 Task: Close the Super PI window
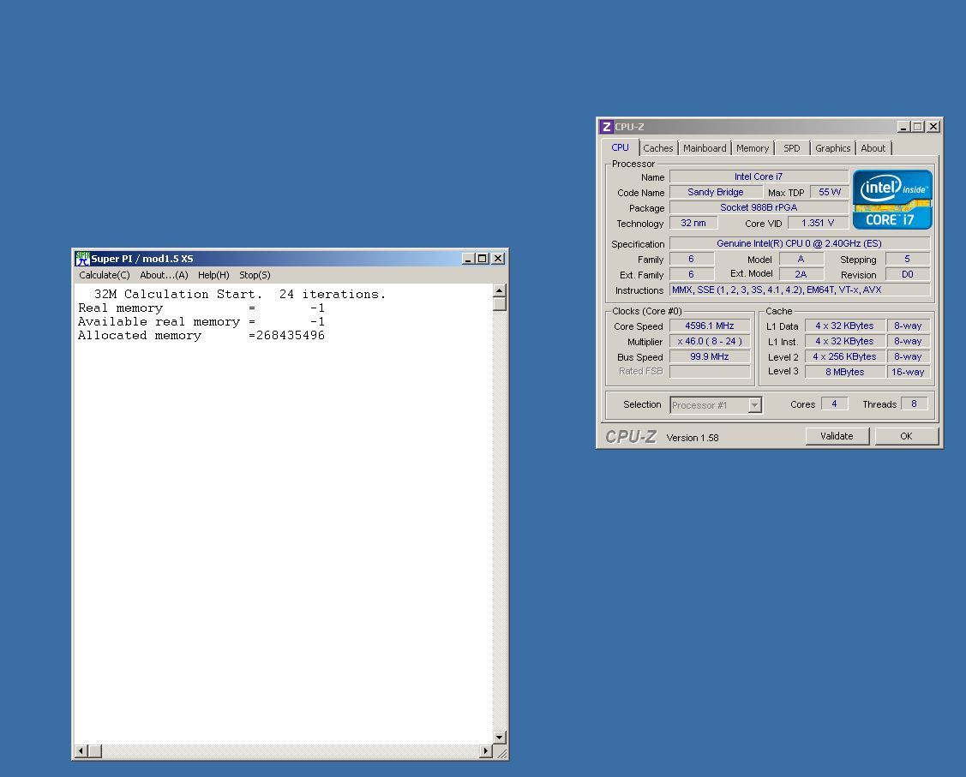(498, 259)
